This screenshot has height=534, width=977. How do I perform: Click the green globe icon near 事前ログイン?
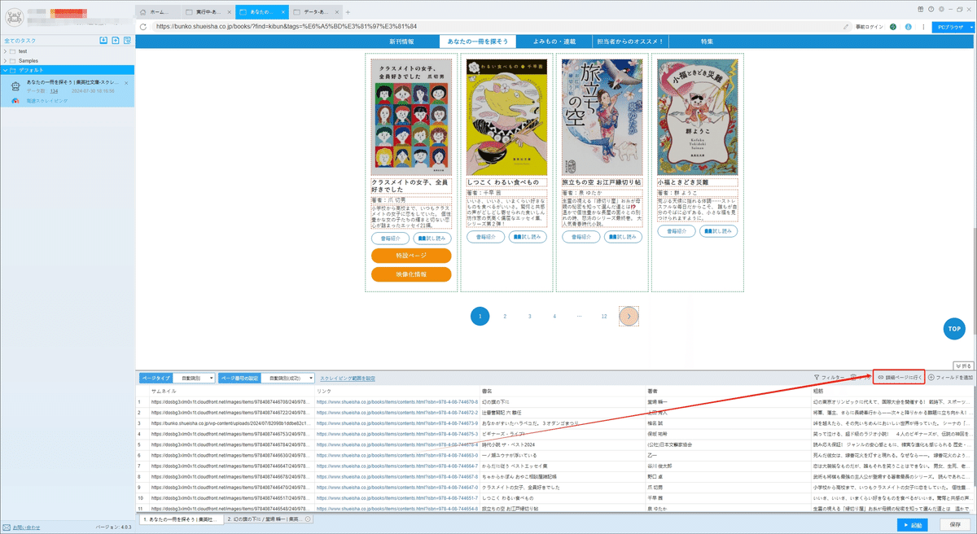click(892, 26)
